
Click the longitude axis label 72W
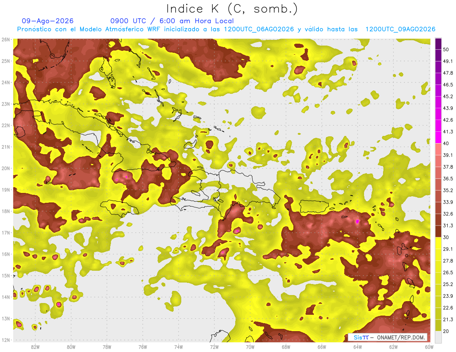click(x=214, y=347)
